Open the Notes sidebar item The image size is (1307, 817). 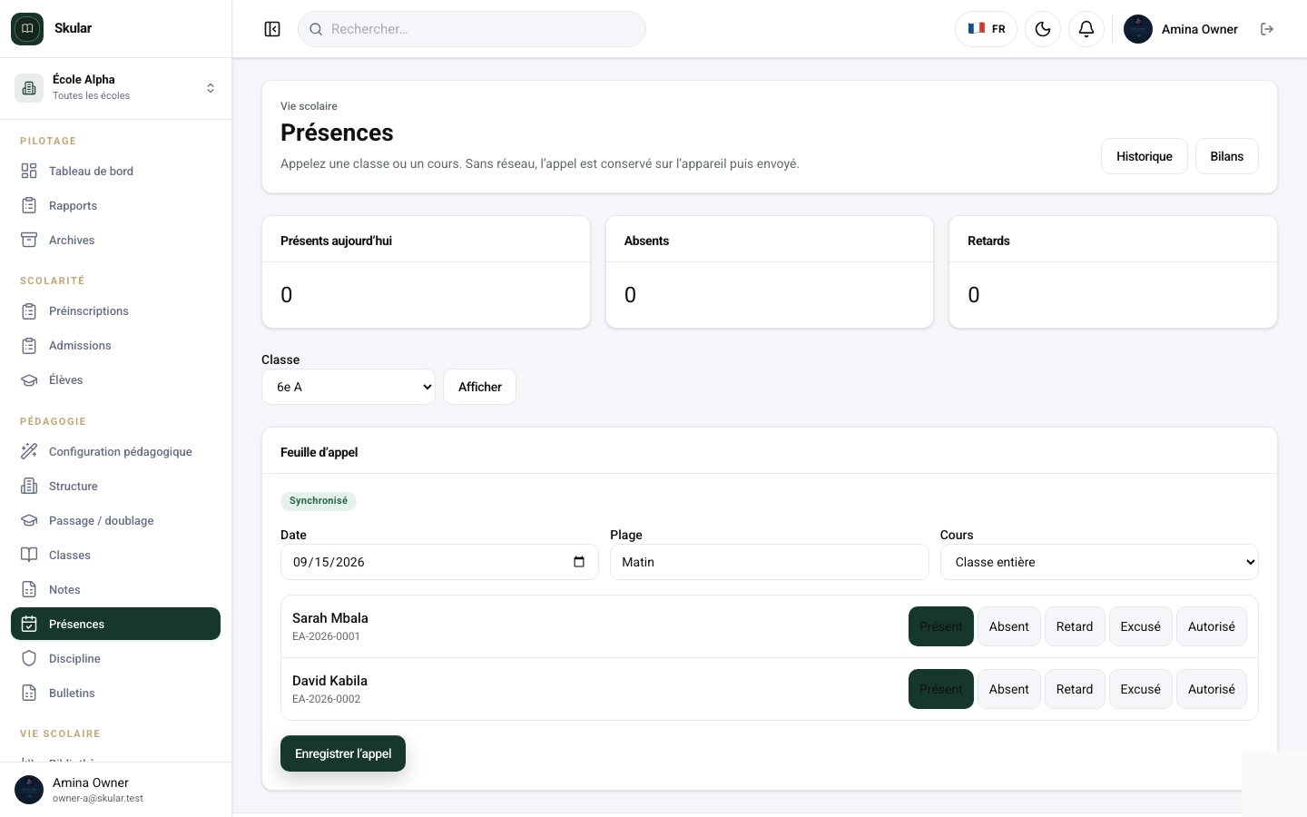coord(115,589)
